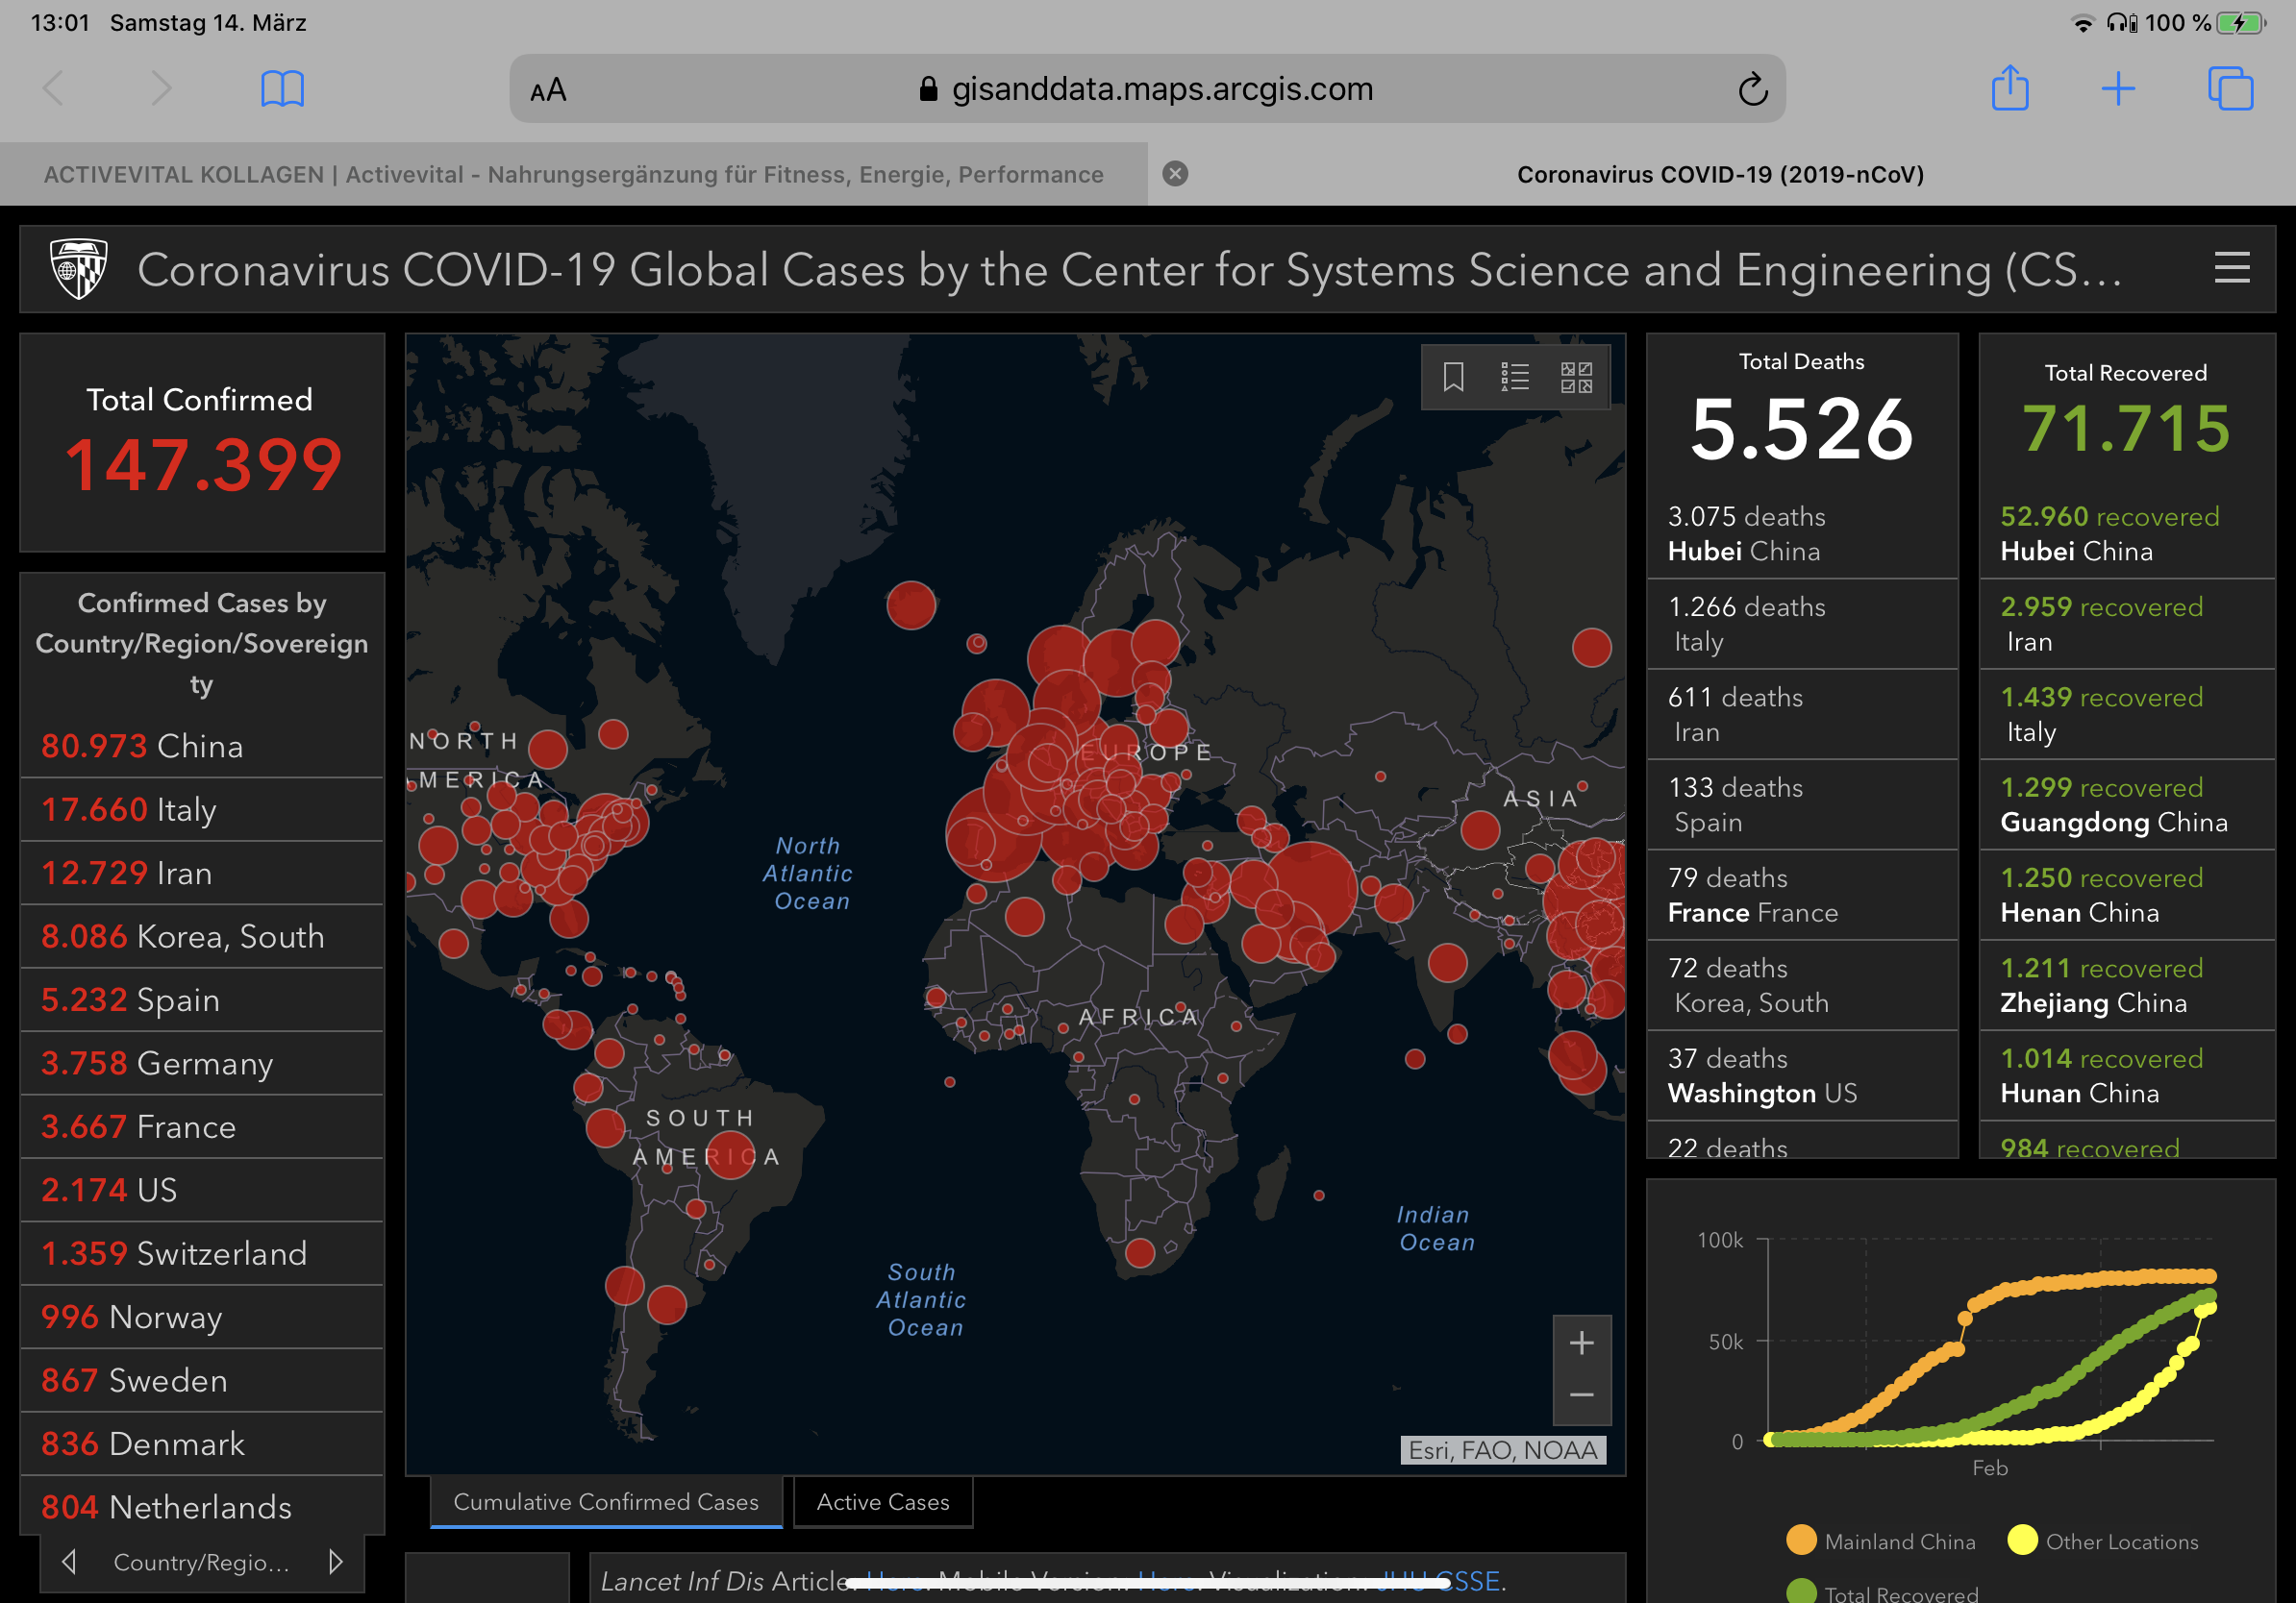Select 72 deaths Korea, South entry

click(x=1802, y=985)
